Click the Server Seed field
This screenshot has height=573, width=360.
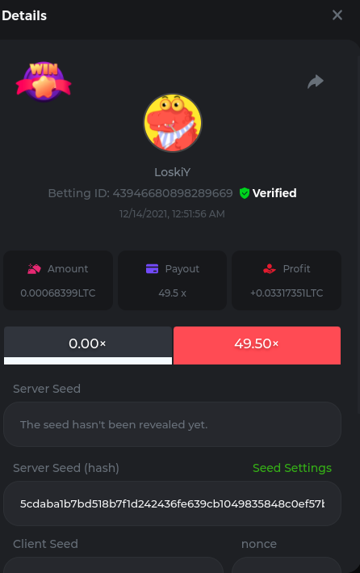(x=173, y=424)
